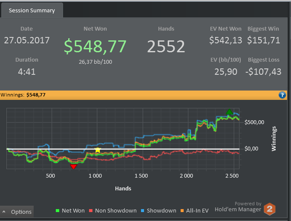Expand the Options panel arrow

[x=4, y=212]
